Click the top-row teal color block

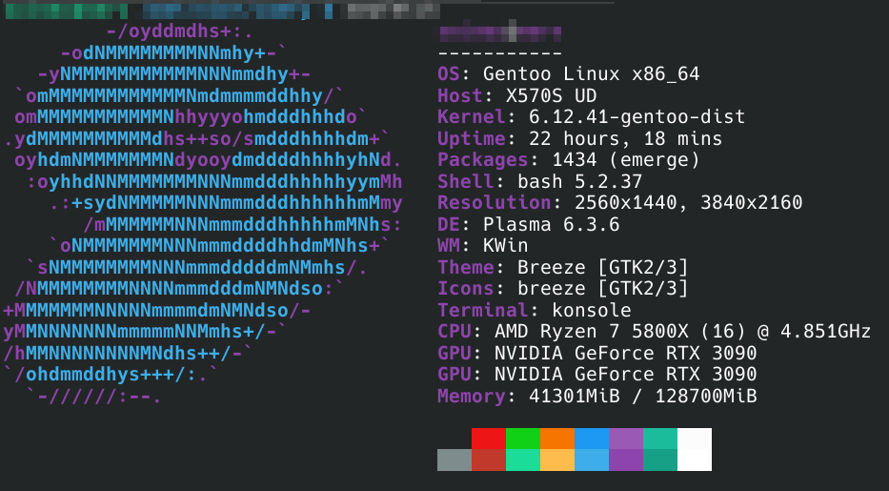coord(660,439)
